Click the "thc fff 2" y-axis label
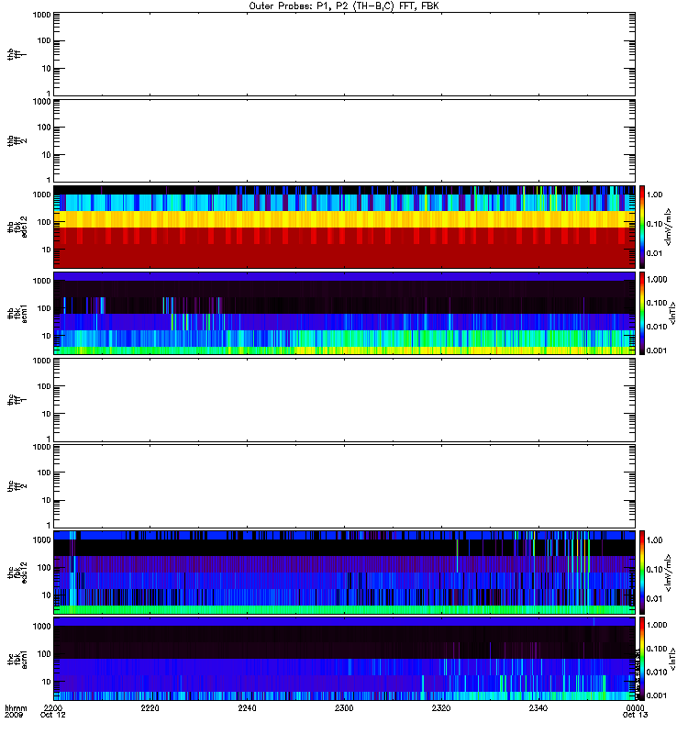The width and height of the screenshot is (688, 734). (17, 486)
